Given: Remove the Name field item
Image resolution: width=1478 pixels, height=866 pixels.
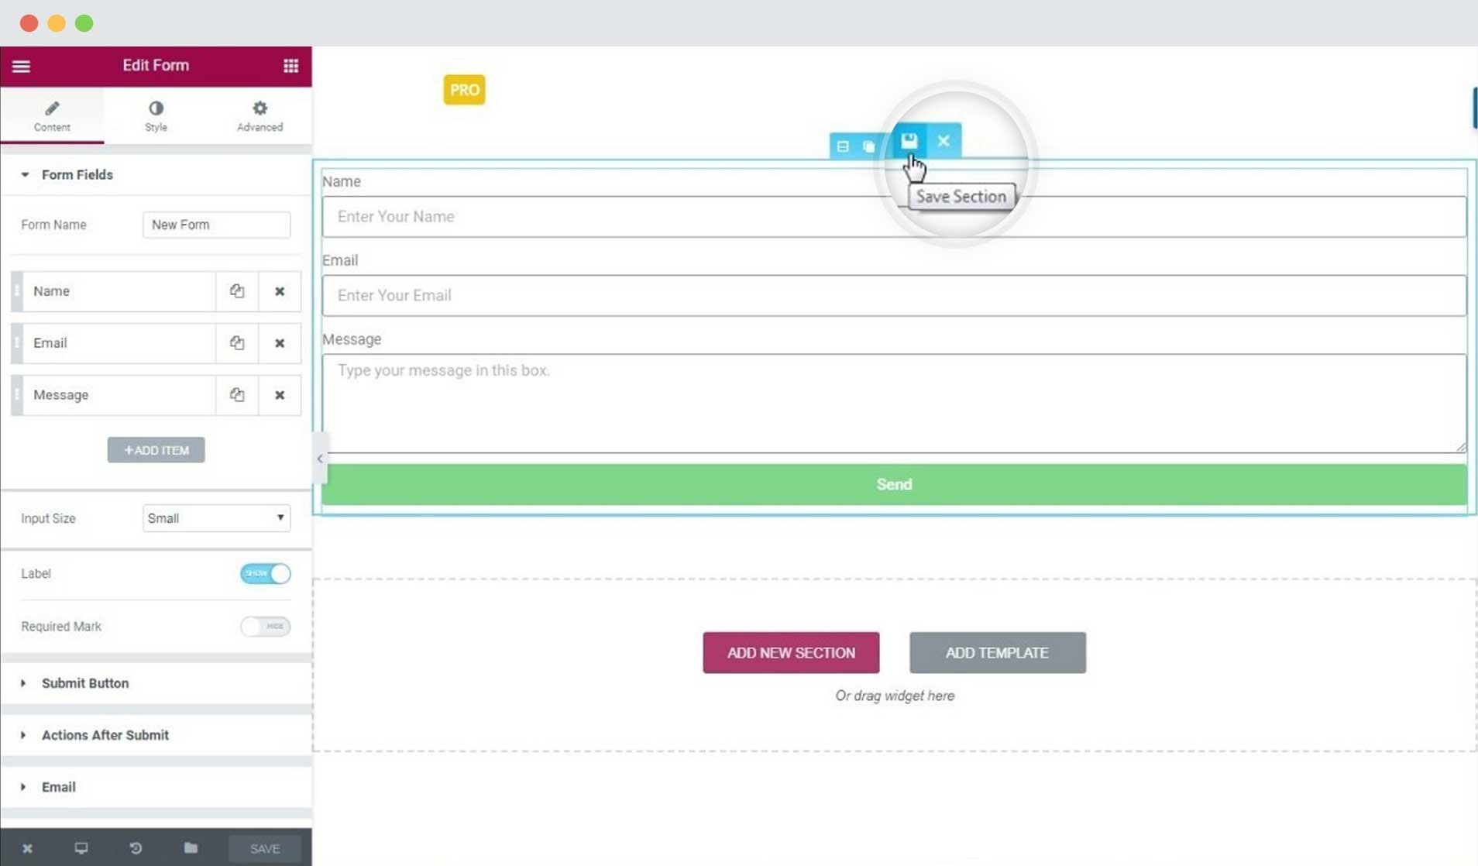Looking at the screenshot, I should click(280, 291).
